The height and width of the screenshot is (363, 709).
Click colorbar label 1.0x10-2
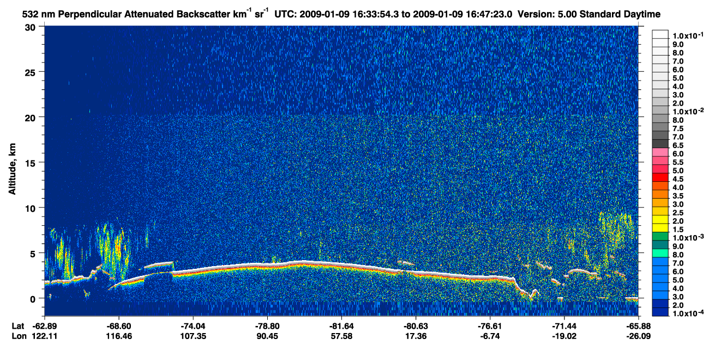(x=688, y=112)
